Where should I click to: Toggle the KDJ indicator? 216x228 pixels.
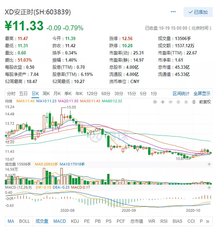75,221
